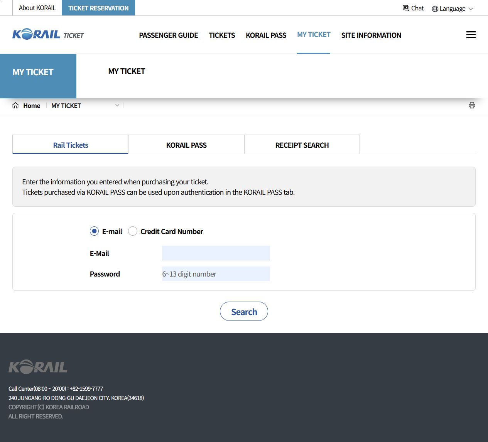Click the Chat speech bubble icon
This screenshot has height=442, width=488.
[x=406, y=8]
